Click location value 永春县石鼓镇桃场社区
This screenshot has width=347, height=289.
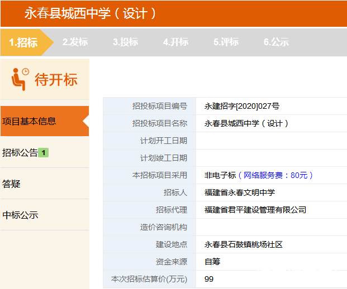coord(244,244)
